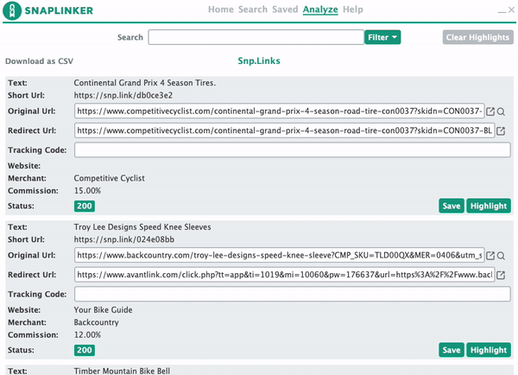518x375 pixels.
Task: Click text Troy Lee Designs Speed Knee Sleeves
Action: [x=142, y=227]
